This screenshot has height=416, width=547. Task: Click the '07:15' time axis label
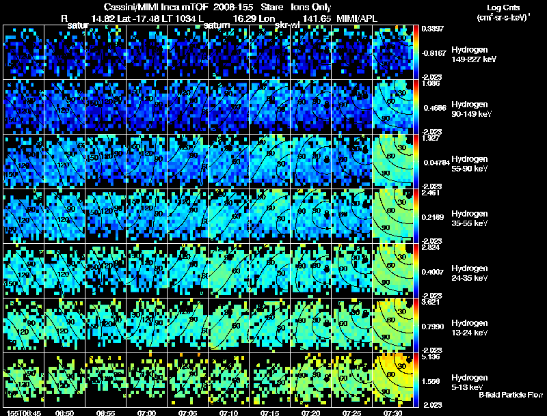coord(270,413)
